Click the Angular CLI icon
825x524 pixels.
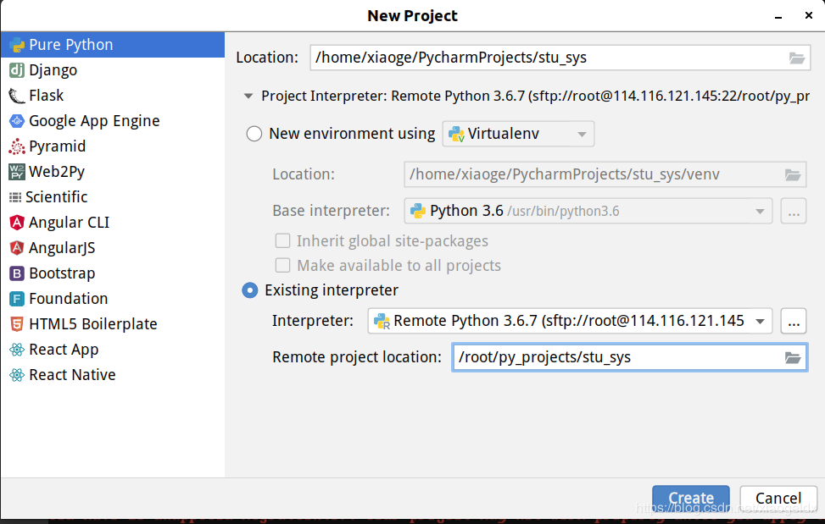point(17,223)
